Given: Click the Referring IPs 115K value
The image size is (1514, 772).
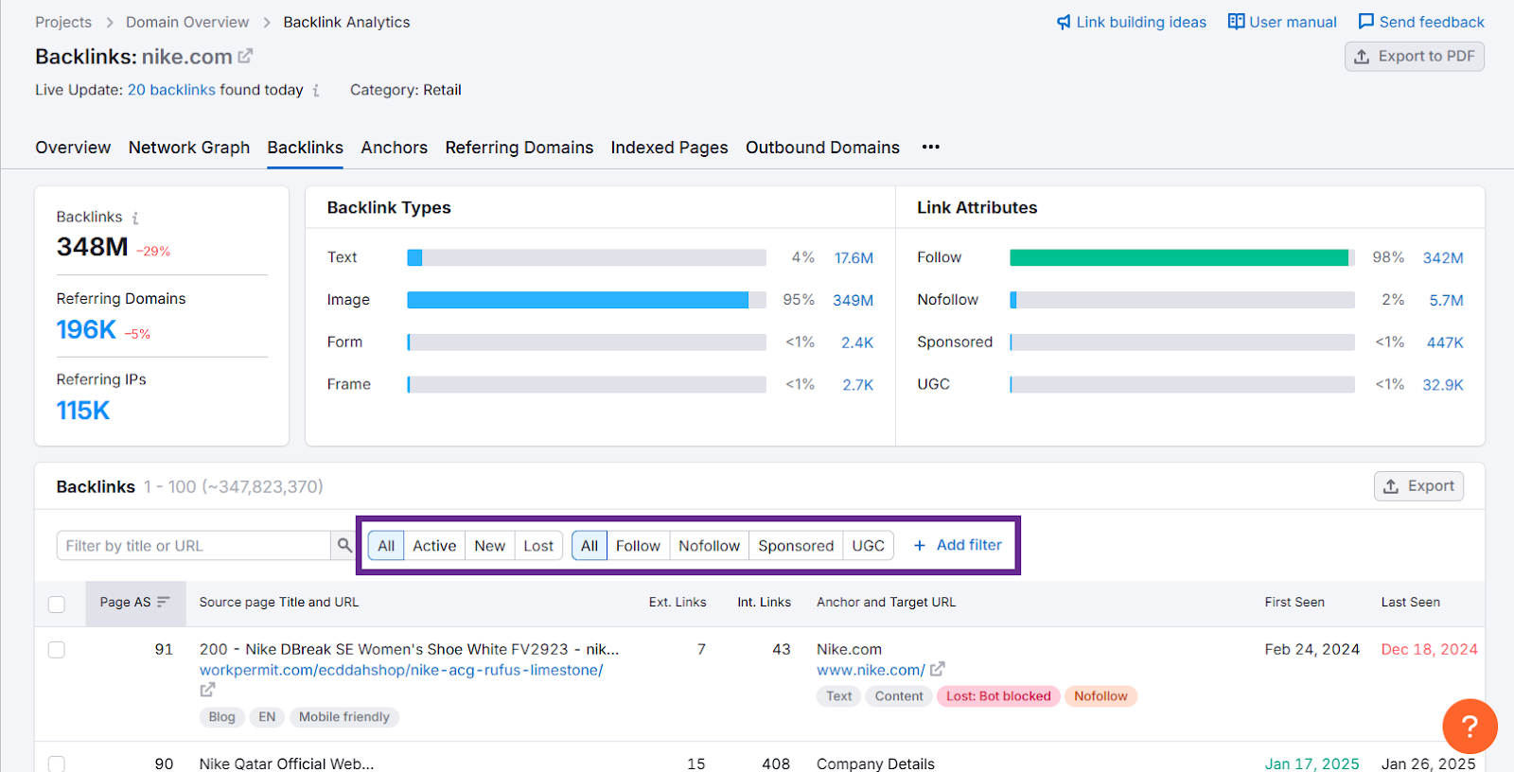Looking at the screenshot, I should point(83,411).
